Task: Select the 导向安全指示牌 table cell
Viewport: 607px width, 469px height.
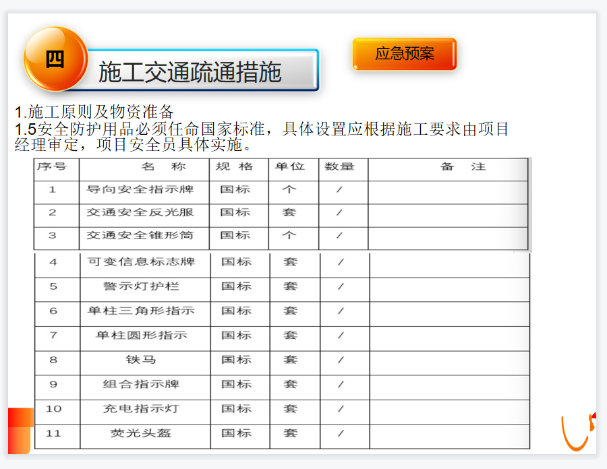Action: coord(140,189)
